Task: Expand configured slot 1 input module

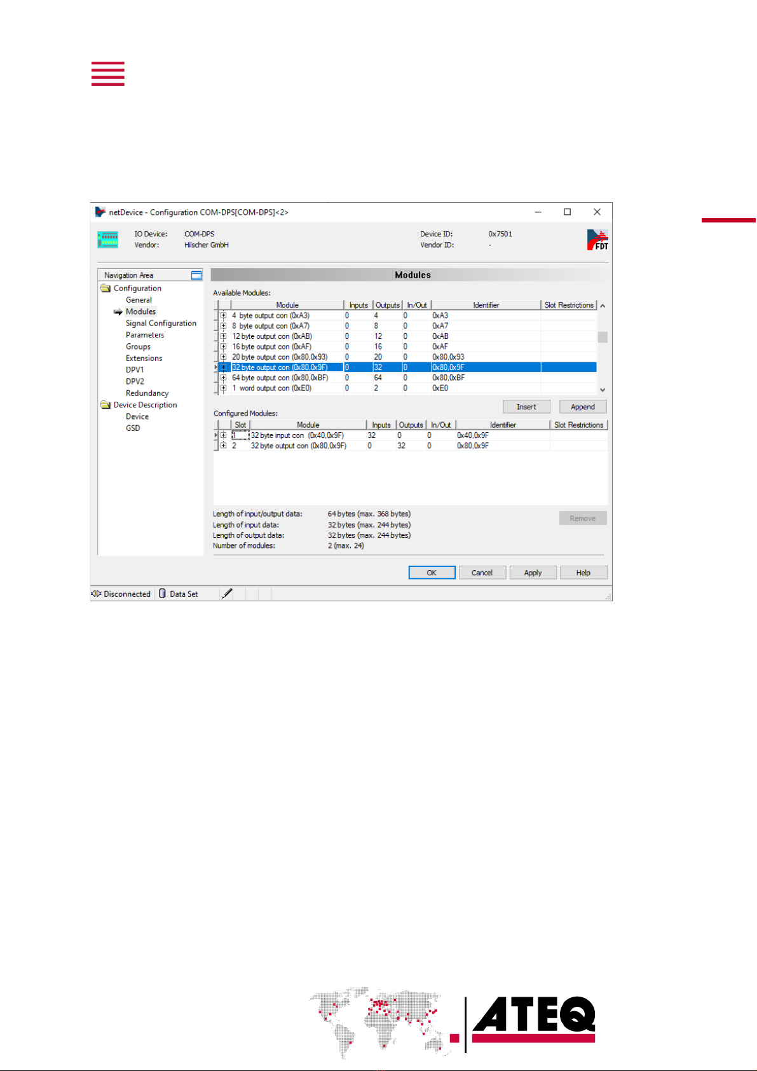Action: (x=223, y=435)
